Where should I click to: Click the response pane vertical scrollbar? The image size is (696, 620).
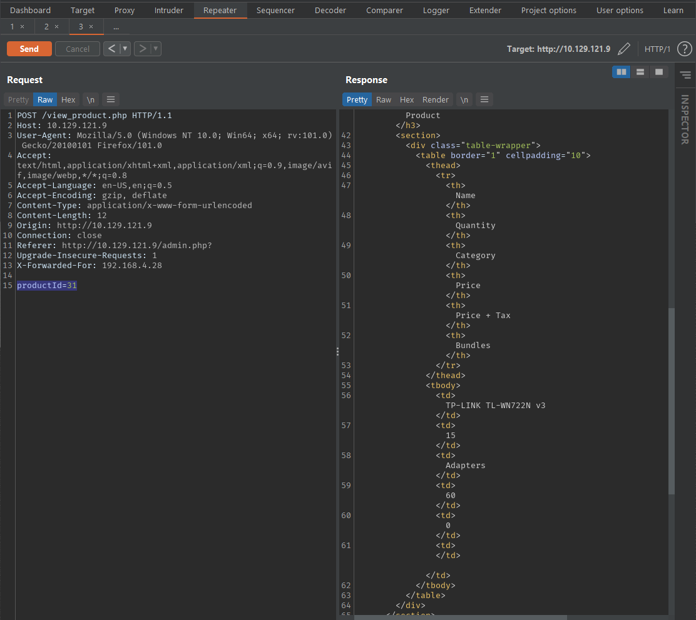tap(672, 400)
